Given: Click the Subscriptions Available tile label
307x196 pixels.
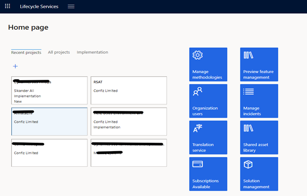Looking at the screenshot, I should point(206,184).
